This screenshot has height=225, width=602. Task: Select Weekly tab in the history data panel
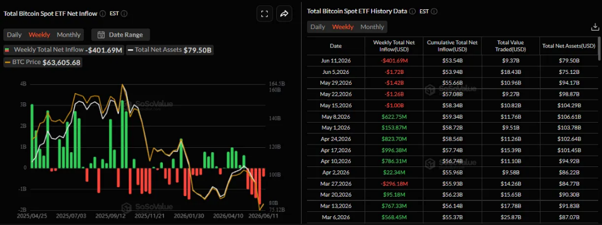coord(343,27)
